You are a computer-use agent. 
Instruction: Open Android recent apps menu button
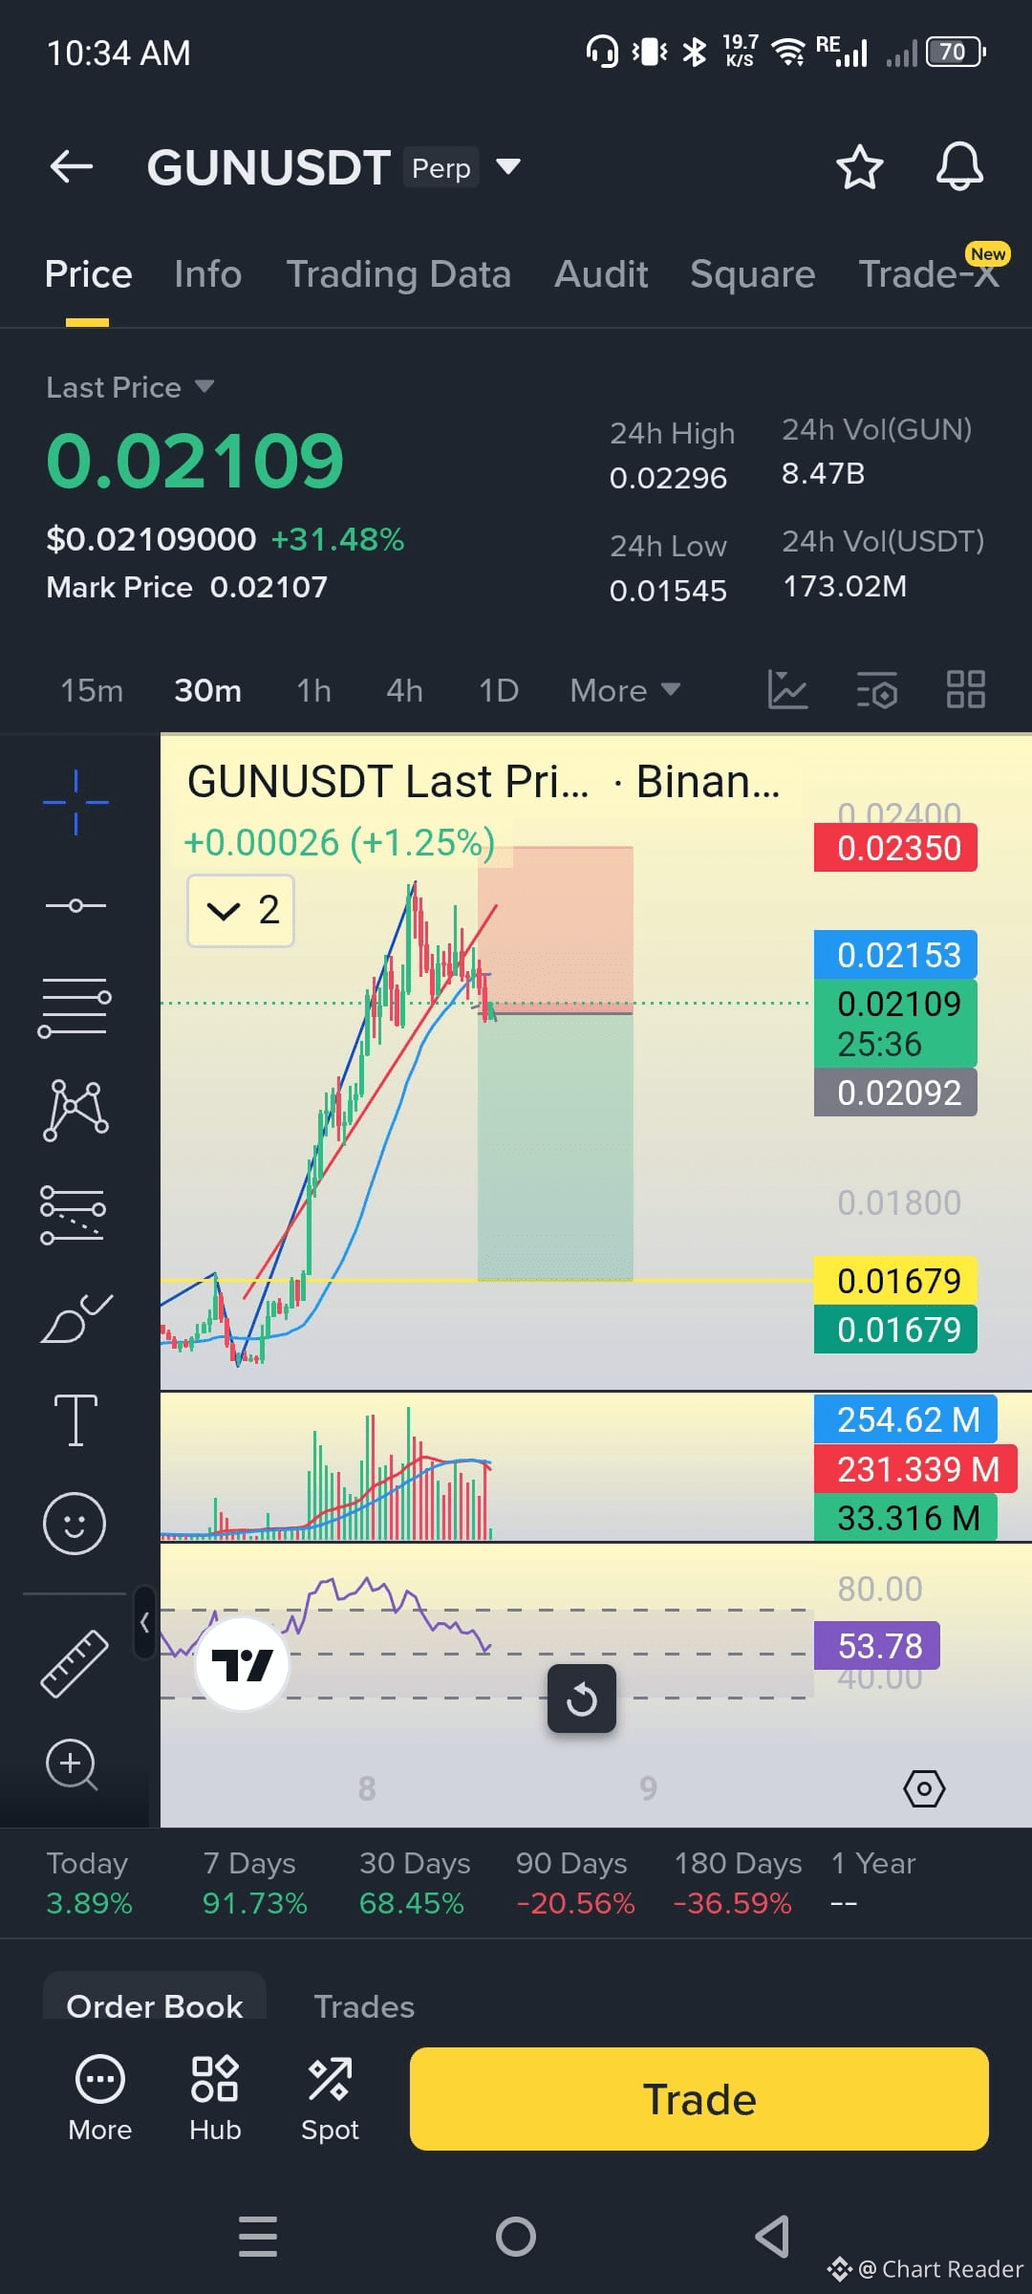tap(258, 2237)
